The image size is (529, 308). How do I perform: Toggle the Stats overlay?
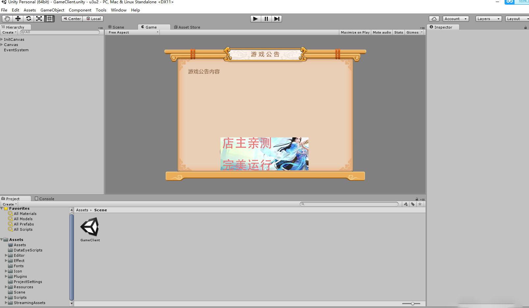point(399,33)
